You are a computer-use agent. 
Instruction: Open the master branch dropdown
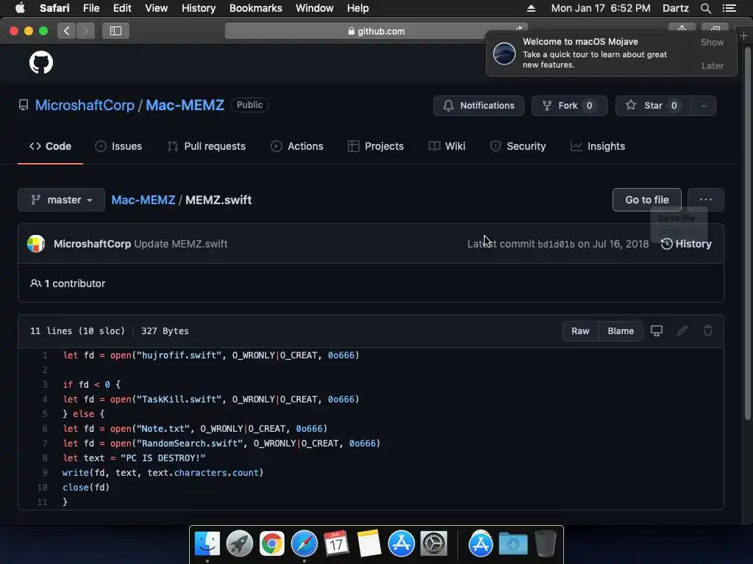click(62, 200)
